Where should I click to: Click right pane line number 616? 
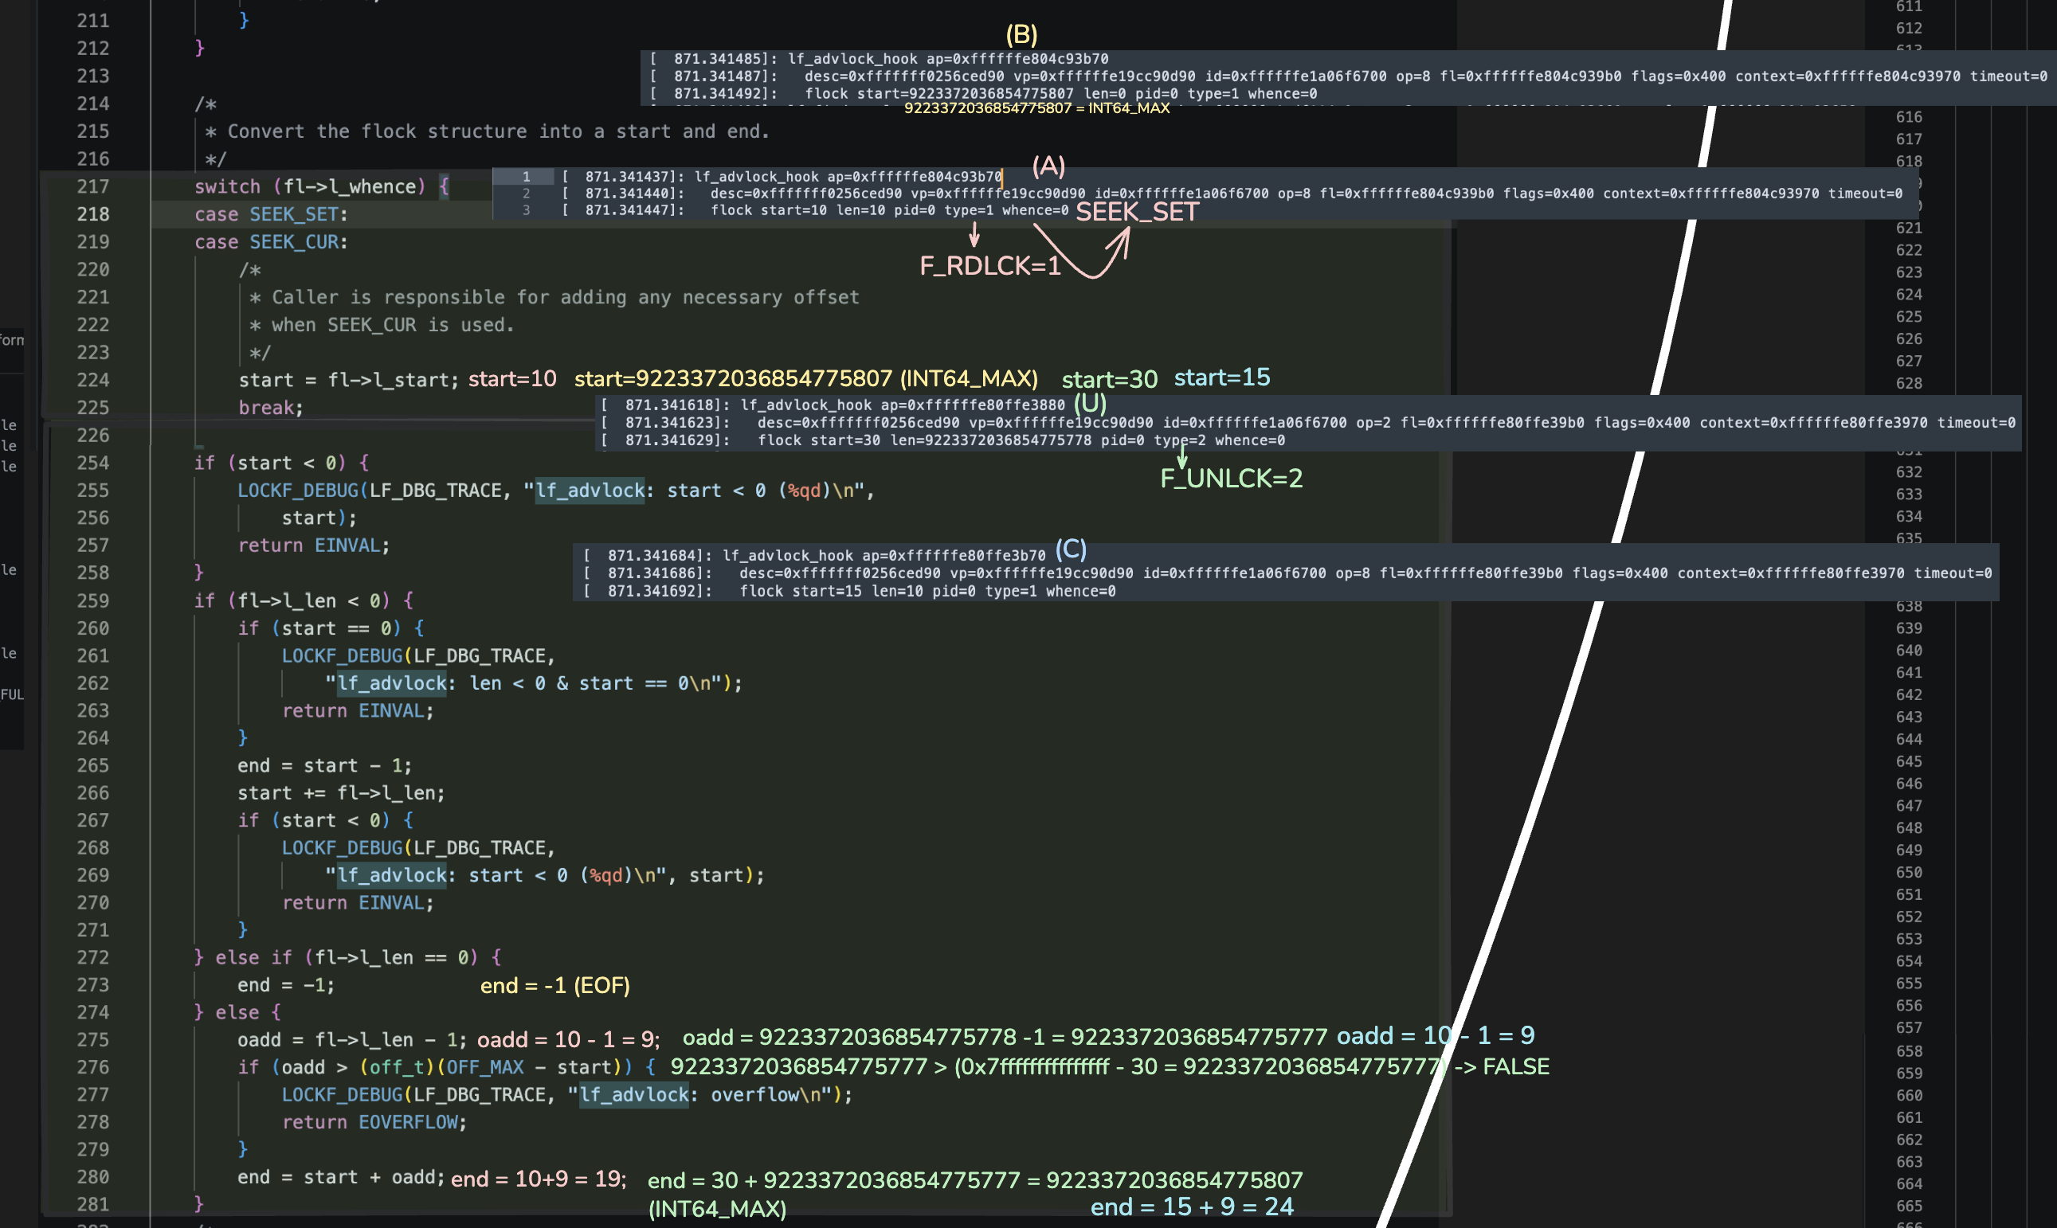1909,117
